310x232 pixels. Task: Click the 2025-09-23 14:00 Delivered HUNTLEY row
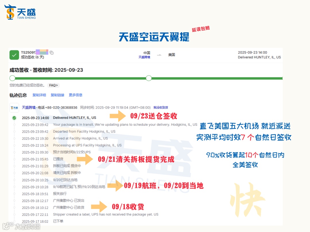[59, 118]
